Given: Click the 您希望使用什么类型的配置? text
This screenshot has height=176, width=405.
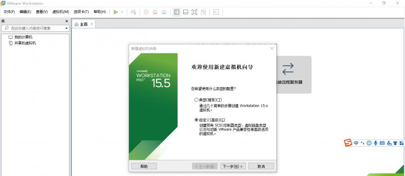Looking at the screenshot, I should (213, 88).
